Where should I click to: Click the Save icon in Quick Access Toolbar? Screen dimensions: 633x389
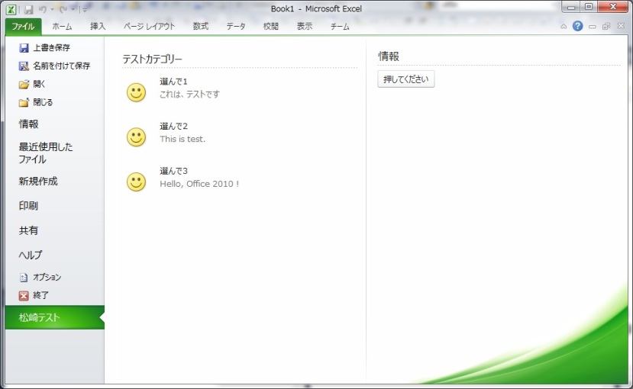click(x=28, y=9)
